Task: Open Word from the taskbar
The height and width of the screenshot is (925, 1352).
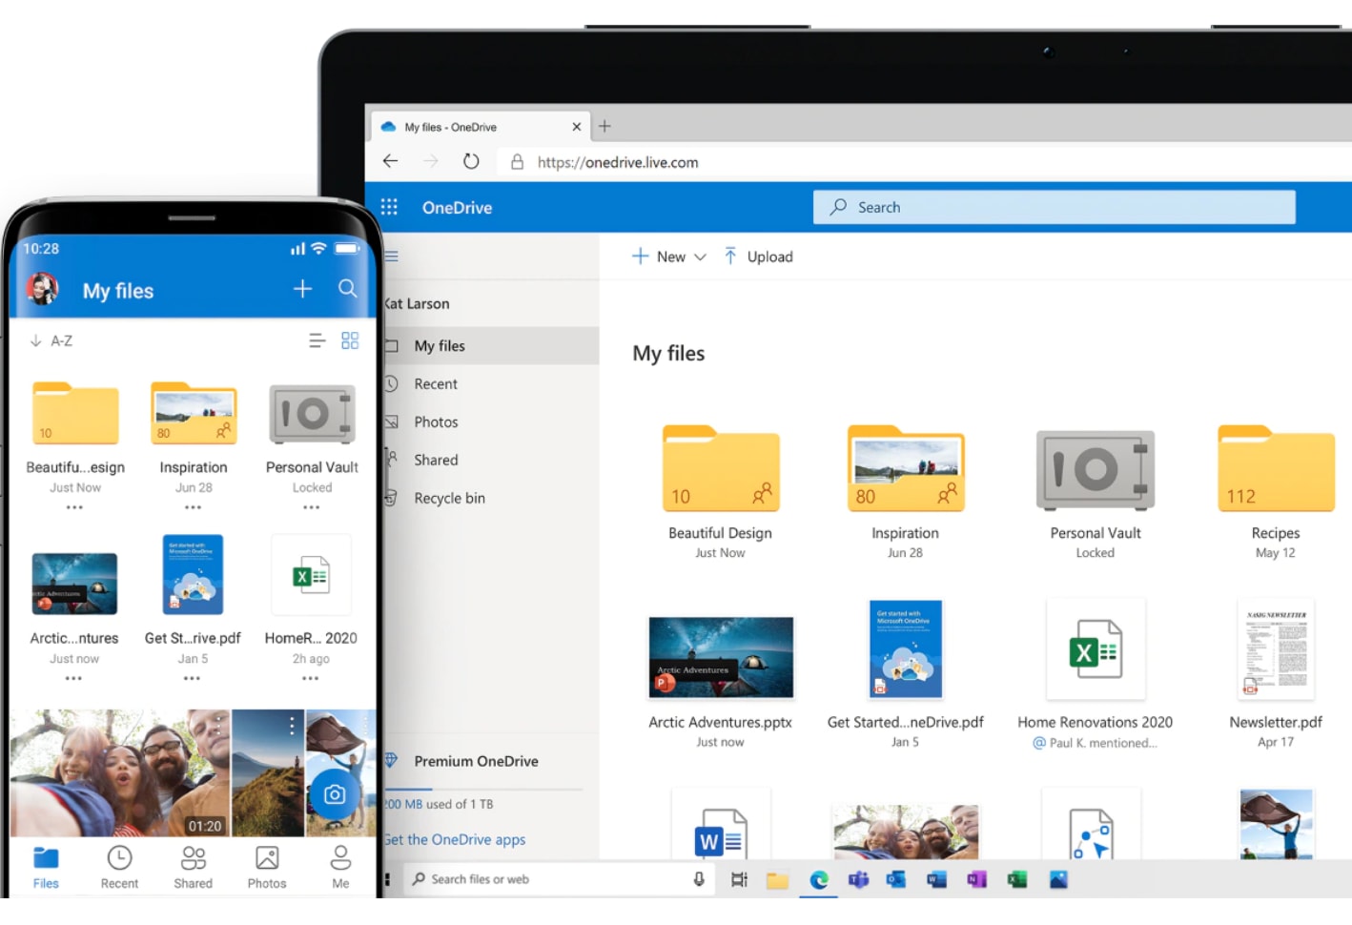Action: pyautogui.click(x=936, y=879)
